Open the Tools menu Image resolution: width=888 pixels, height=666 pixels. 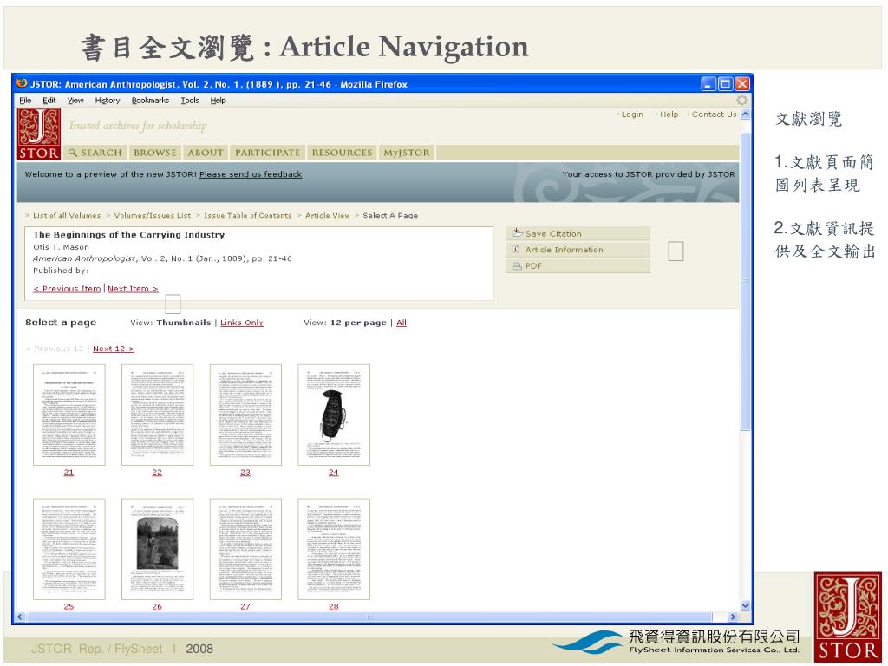[190, 101]
